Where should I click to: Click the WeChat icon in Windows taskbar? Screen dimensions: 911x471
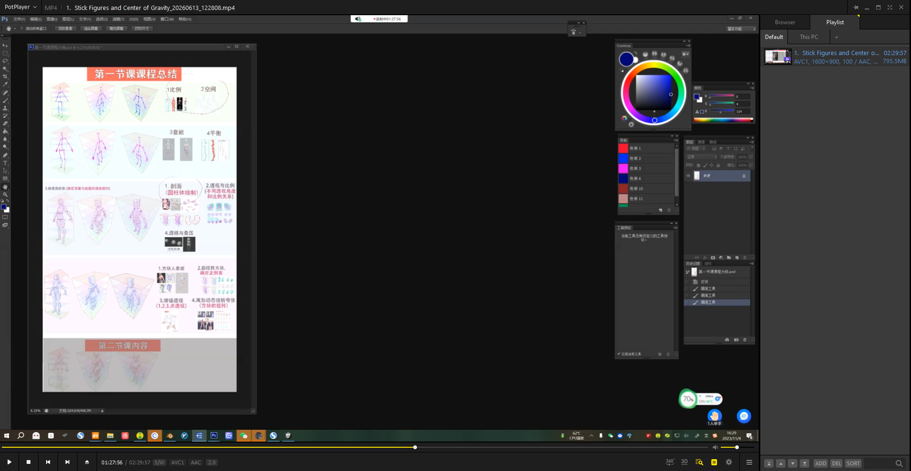pyautogui.click(x=244, y=435)
